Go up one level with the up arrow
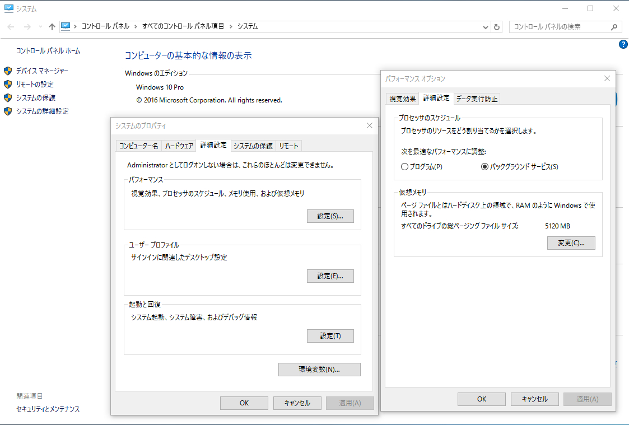This screenshot has width=629, height=425. click(x=52, y=27)
